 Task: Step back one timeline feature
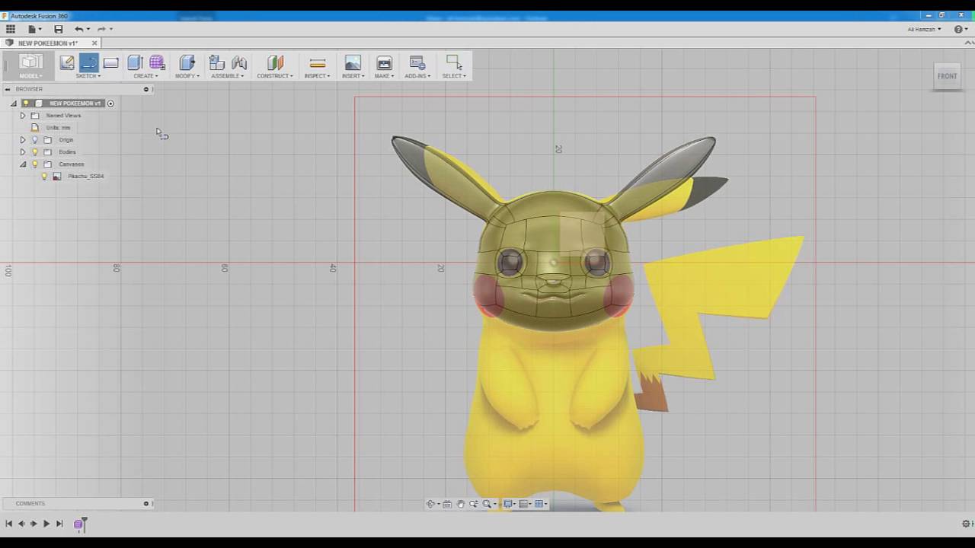pos(21,524)
